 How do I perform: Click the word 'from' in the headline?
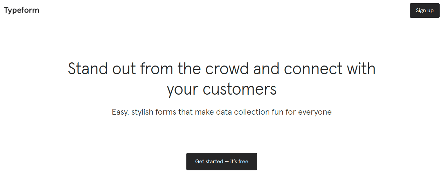click(x=156, y=68)
